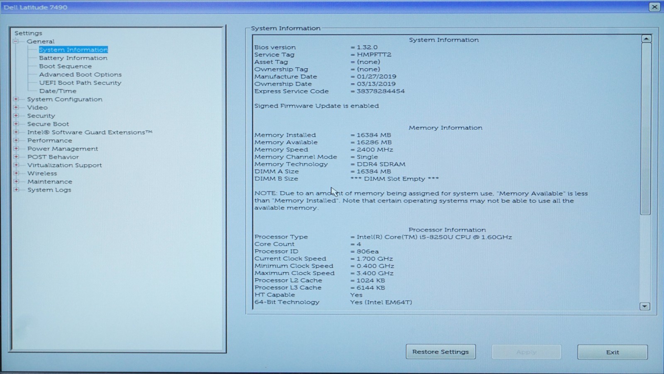Click the Memory Installed value 16384 MB
The height and width of the screenshot is (374, 664).
(374, 135)
